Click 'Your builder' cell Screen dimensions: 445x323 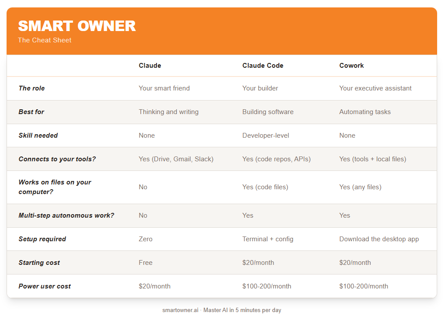(x=260, y=88)
